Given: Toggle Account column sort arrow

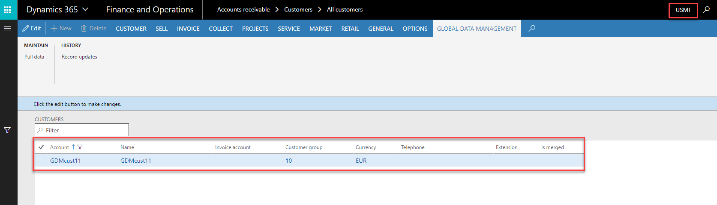Looking at the screenshot, I should pos(73,147).
